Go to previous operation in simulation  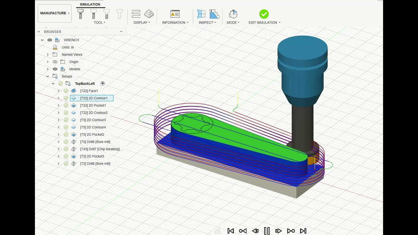(243, 231)
